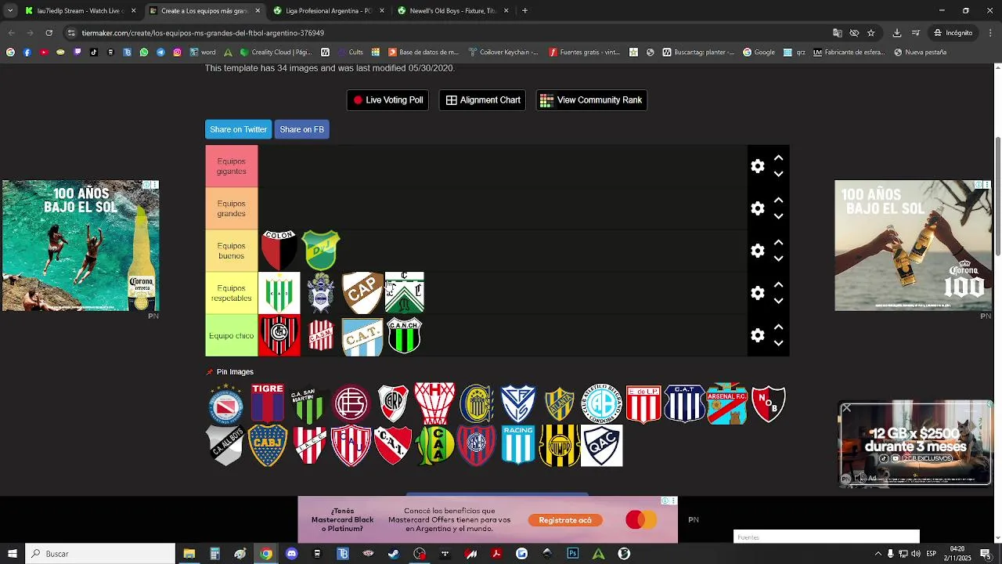
Task: Select the Newell's NOB crest
Action: [x=769, y=404]
